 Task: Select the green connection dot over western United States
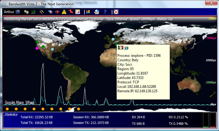(x=43, y=46)
